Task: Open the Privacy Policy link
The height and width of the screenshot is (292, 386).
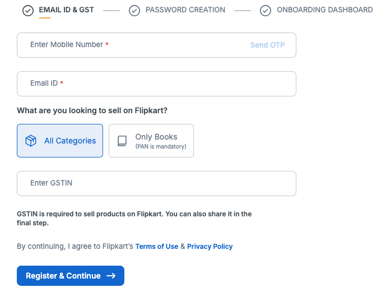Action: [x=210, y=247]
